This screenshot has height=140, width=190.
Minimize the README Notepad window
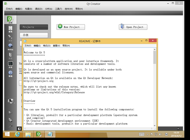(x=142, y=41)
